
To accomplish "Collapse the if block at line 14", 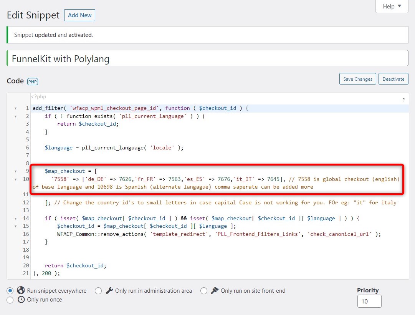I will (15, 218).
